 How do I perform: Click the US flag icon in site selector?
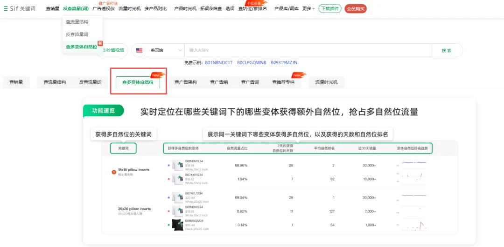(139, 50)
